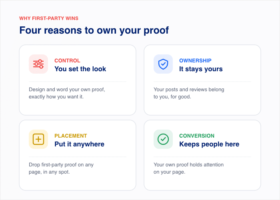Click 'Your posts and reviews belong' description
The height and width of the screenshot is (200, 280).
click(x=189, y=93)
